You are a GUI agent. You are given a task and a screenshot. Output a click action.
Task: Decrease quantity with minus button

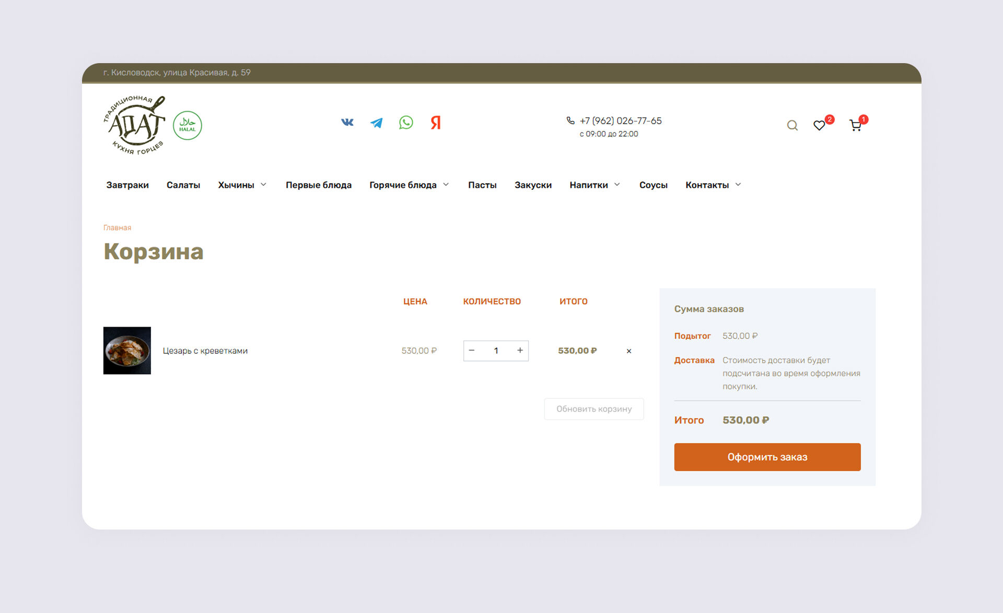472,351
